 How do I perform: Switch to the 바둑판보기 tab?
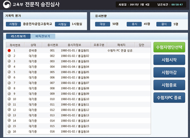click(43, 36)
